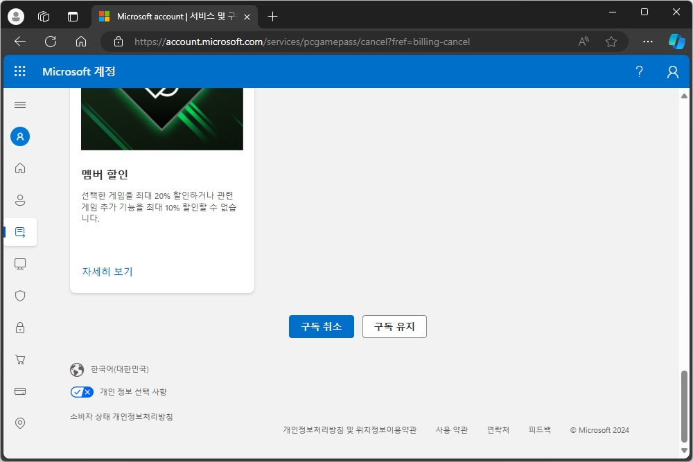Go to the browser Home page
This screenshot has height=462, width=693.
click(x=81, y=42)
